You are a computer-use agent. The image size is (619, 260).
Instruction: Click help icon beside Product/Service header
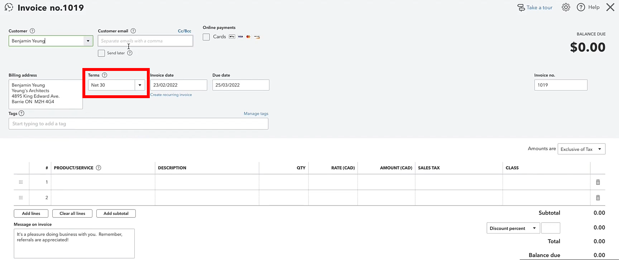pyautogui.click(x=99, y=168)
